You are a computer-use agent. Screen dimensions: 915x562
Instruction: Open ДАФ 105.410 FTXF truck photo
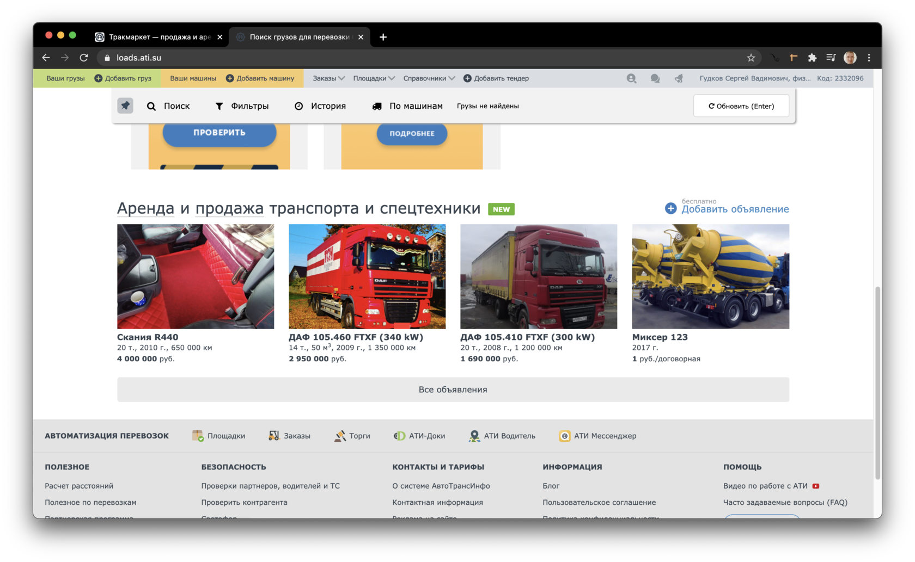click(539, 276)
